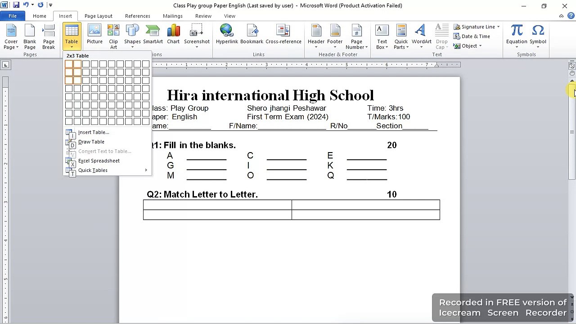Choose Insert Table... from the menu

click(94, 132)
